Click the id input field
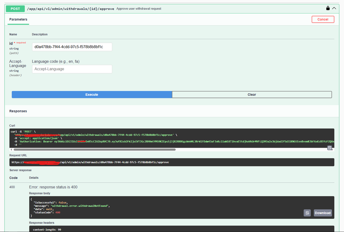This screenshot has width=344, height=232. [x=72, y=47]
